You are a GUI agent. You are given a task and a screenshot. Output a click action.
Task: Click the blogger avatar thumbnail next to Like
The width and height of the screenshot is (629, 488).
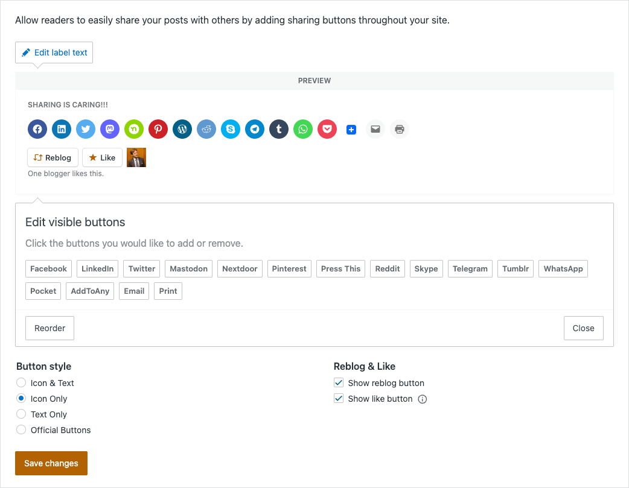(x=136, y=157)
